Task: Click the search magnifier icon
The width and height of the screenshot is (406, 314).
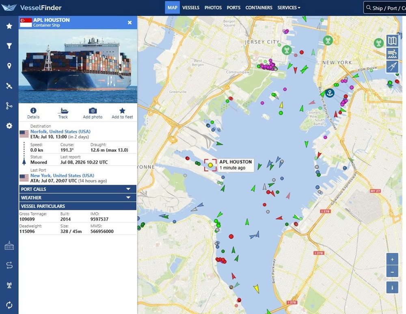Action: [369, 8]
